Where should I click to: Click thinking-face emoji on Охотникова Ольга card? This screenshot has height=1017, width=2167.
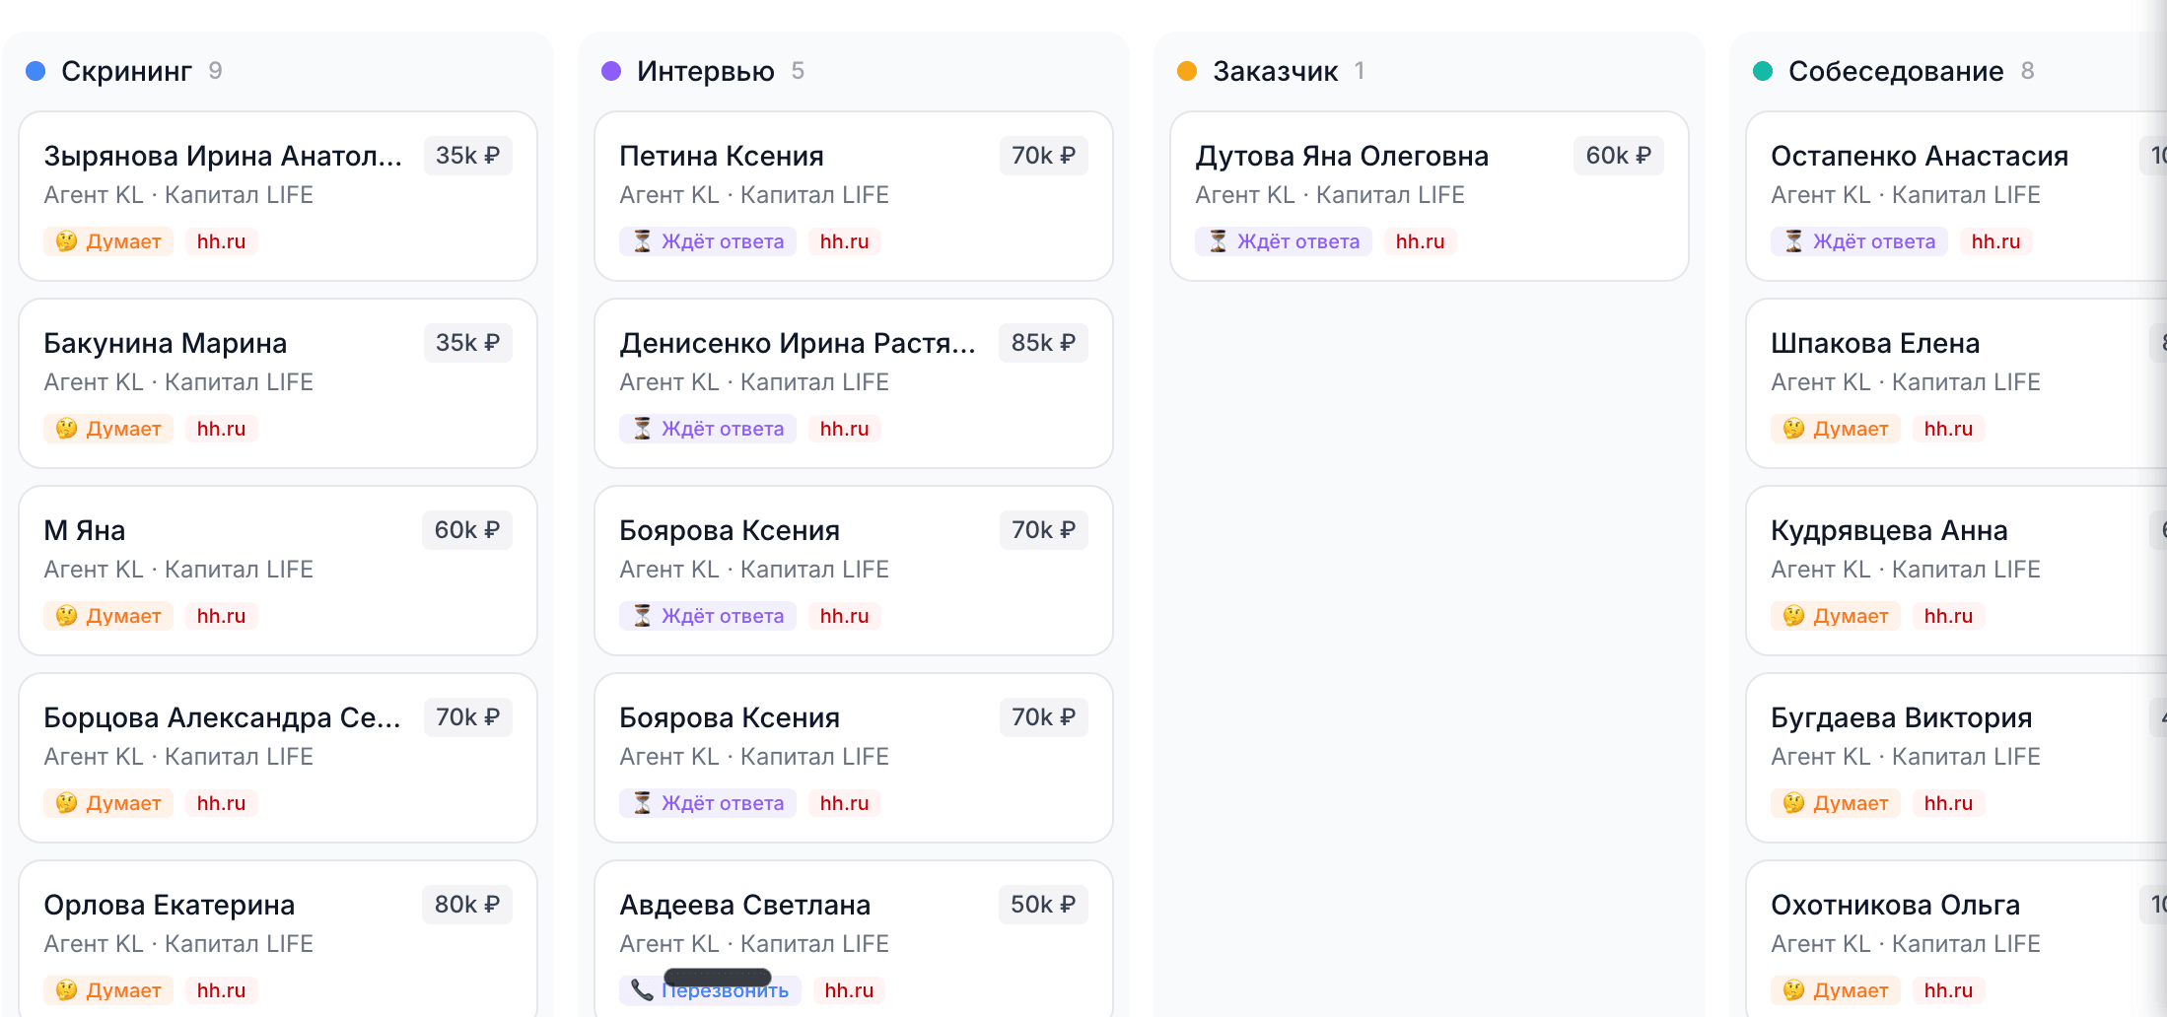(x=1793, y=990)
